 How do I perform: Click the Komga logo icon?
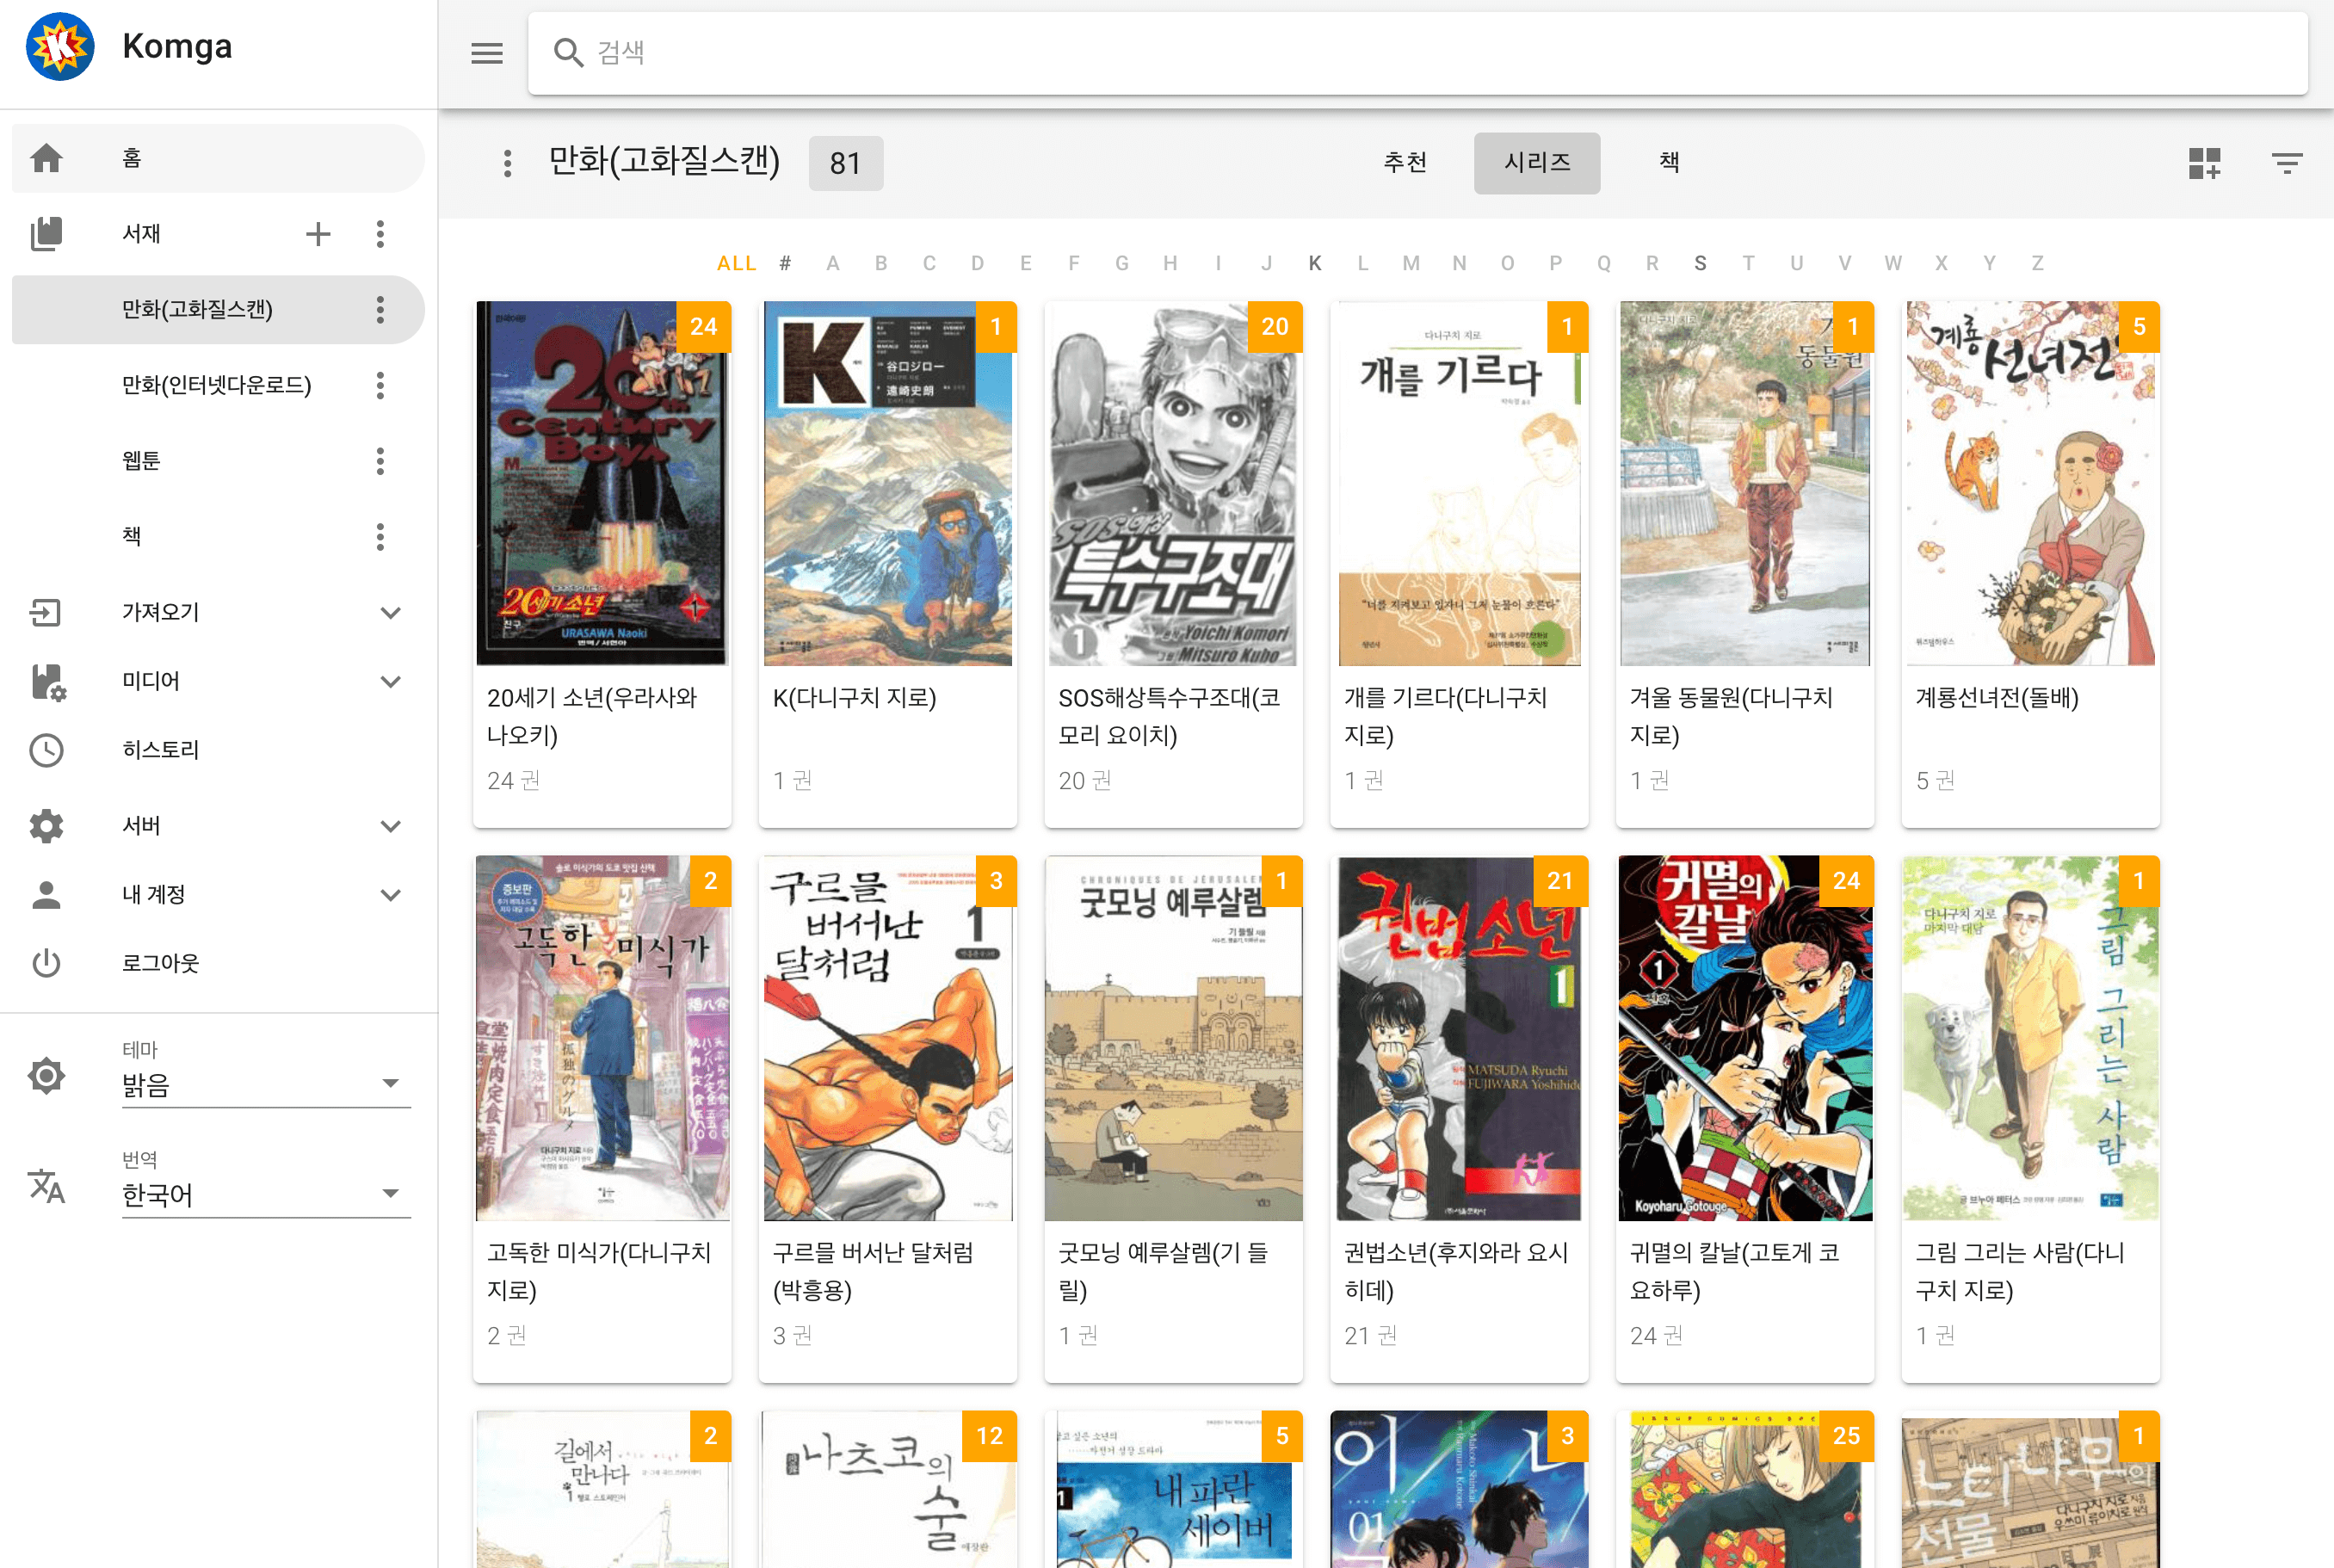coord(60,47)
